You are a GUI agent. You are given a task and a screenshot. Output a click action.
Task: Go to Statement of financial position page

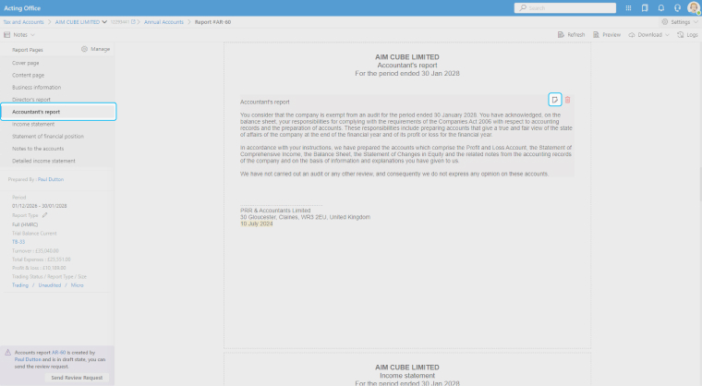(x=48, y=136)
